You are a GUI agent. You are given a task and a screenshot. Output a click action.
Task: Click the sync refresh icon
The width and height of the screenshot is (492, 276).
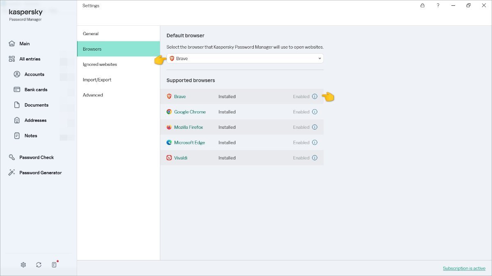[x=39, y=265]
